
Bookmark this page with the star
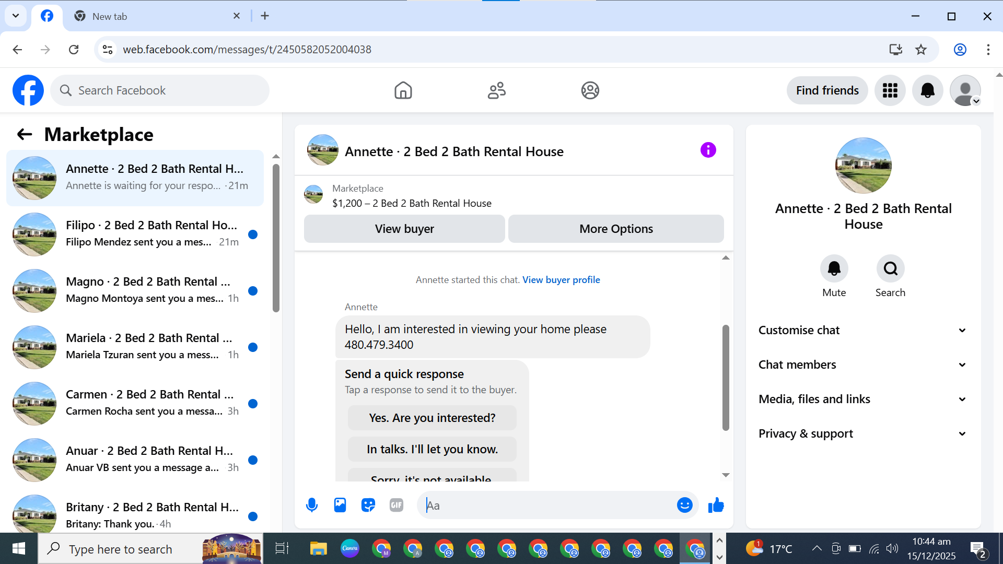(921, 50)
